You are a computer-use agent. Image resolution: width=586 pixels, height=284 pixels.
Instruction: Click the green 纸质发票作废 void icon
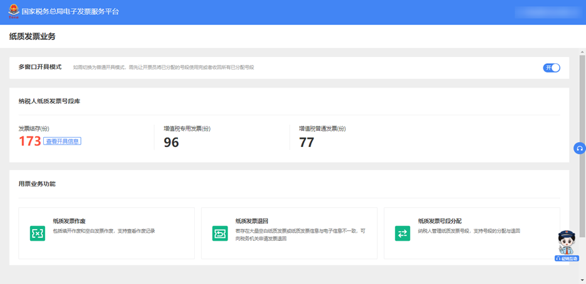(38, 233)
